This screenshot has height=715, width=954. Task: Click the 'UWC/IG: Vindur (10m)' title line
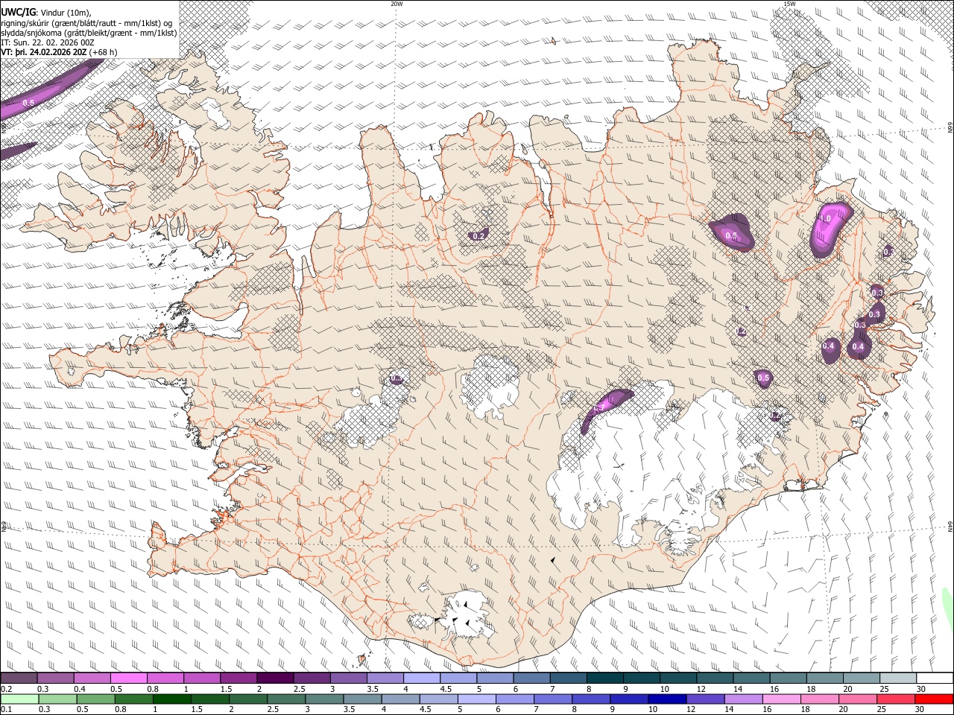point(46,12)
